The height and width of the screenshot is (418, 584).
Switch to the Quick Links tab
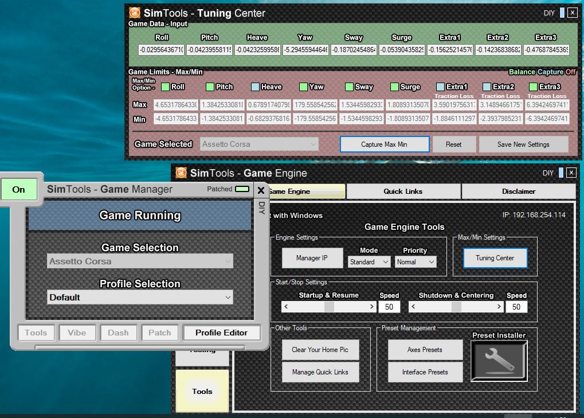pyautogui.click(x=403, y=191)
